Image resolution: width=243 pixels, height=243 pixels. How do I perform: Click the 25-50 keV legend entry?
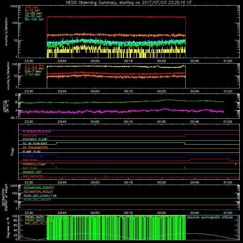coord(33,16)
